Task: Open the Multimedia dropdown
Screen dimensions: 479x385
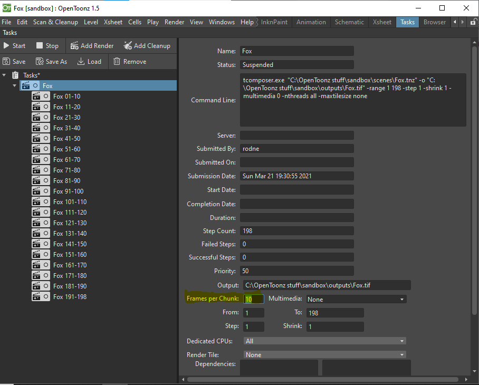Action: pyautogui.click(x=356, y=299)
